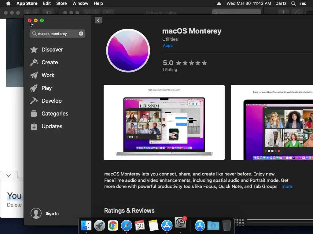Go back with the App Store chevron
Screen dimensions: 313x234
98,20
